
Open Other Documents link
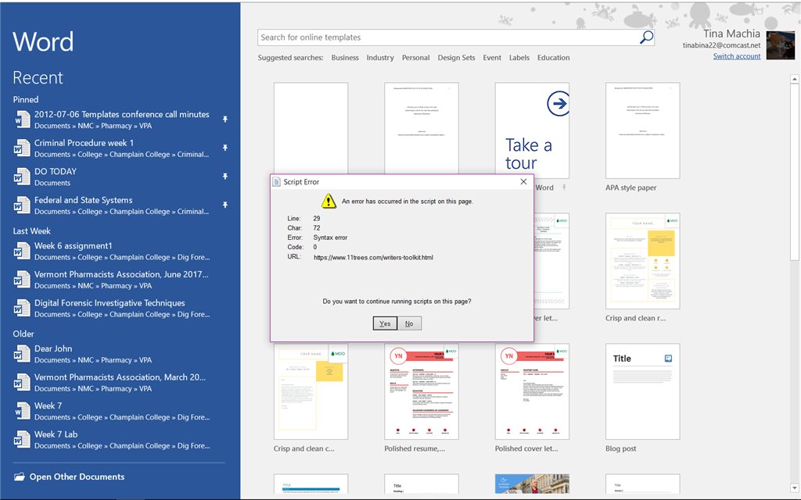(x=77, y=477)
